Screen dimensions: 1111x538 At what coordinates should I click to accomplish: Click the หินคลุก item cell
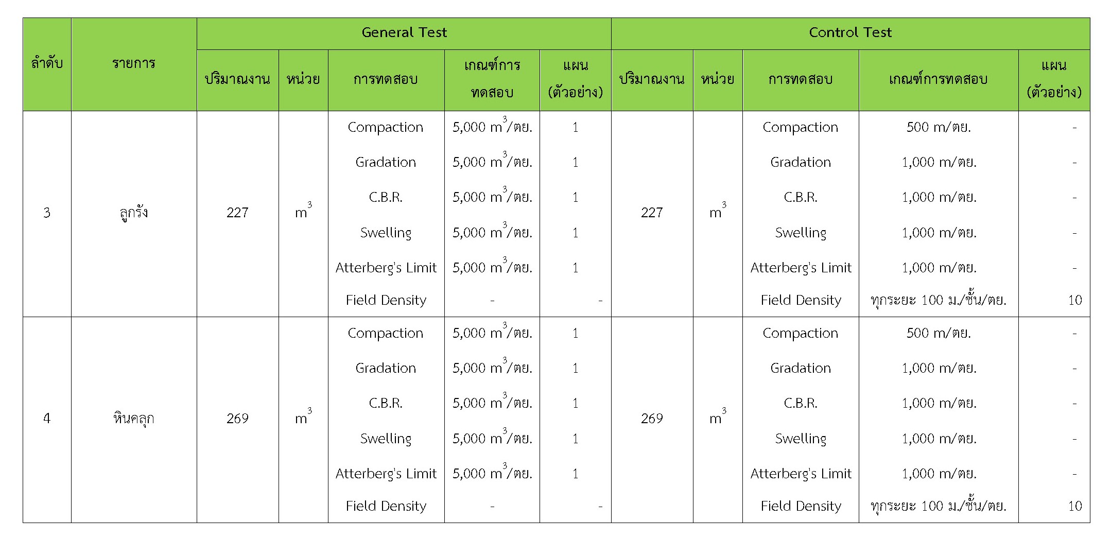point(134,419)
